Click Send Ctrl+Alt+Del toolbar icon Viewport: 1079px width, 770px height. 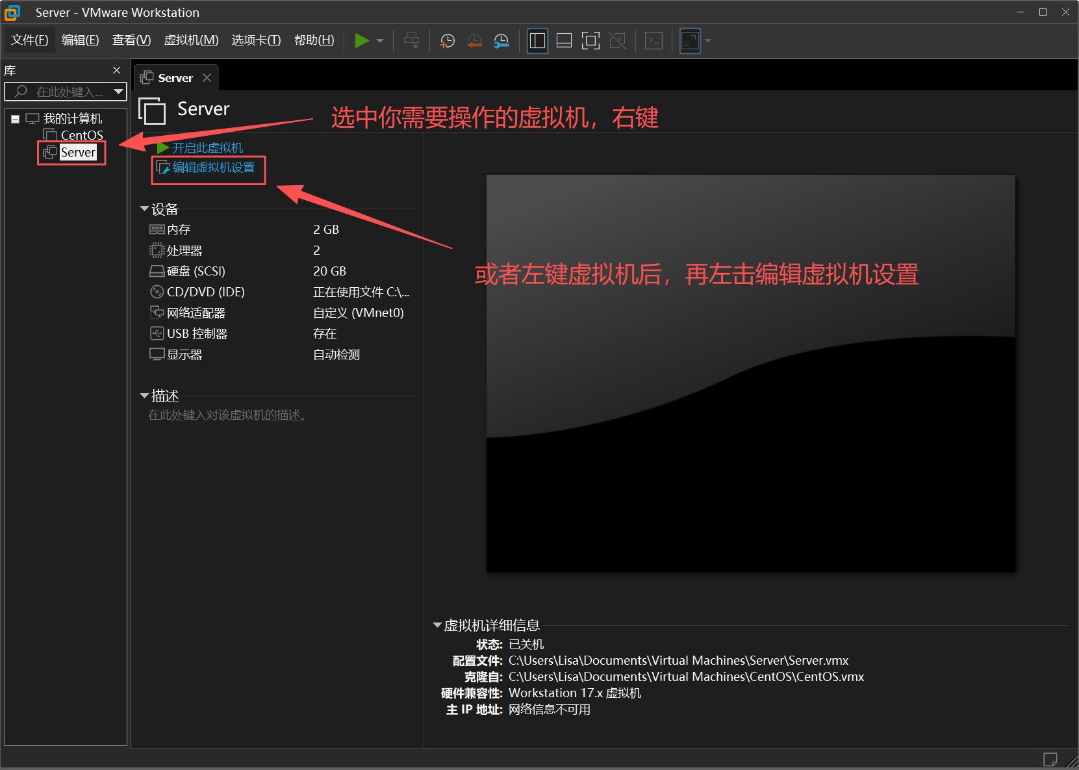411,40
